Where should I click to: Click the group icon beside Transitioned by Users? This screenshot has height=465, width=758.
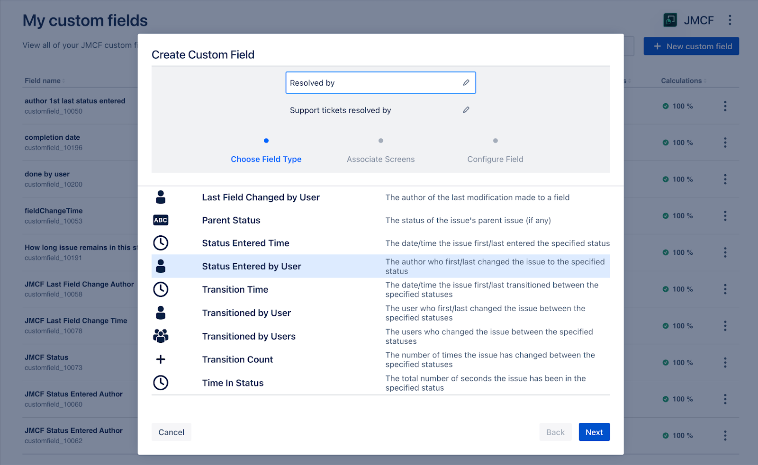(x=161, y=336)
